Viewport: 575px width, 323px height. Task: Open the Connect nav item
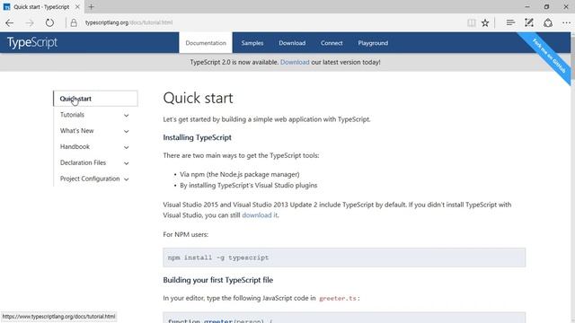tap(332, 43)
